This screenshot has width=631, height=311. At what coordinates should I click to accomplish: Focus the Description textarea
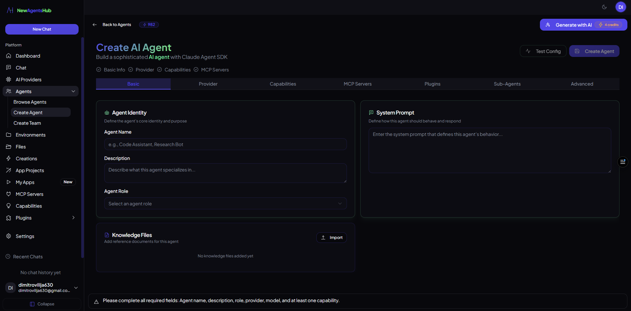click(x=225, y=173)
